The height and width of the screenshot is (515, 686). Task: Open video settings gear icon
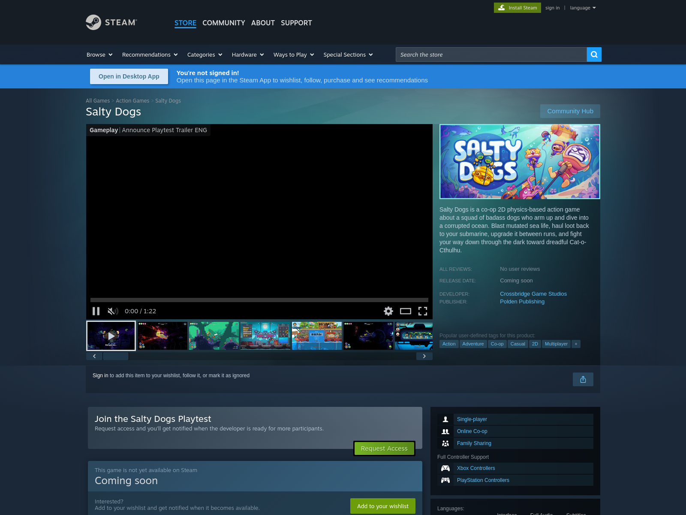tap(388, 311)
